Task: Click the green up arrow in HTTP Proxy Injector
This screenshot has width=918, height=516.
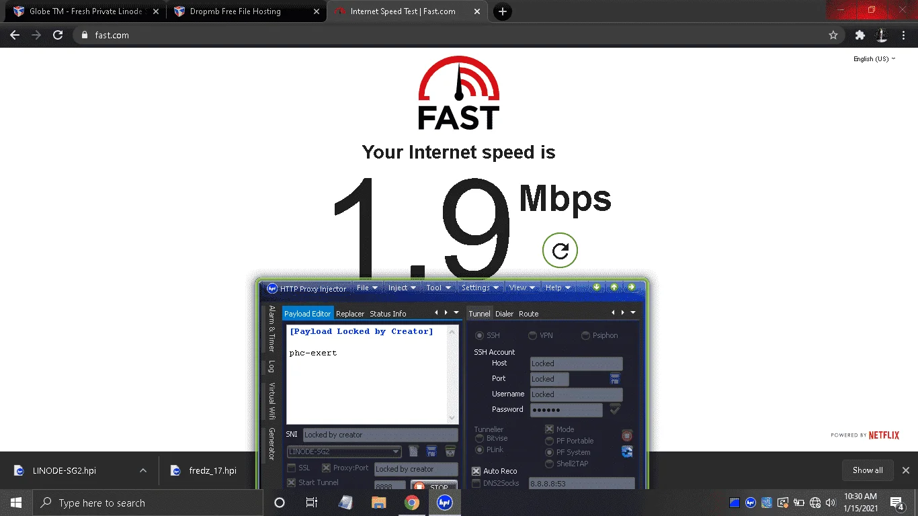Action: (x=614, y=287)
